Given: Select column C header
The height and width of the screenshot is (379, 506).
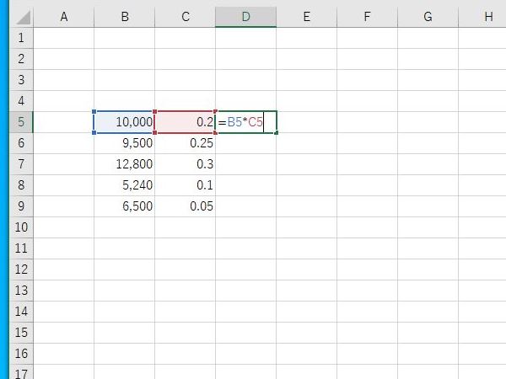Looking at the screenshot, I should click(186, 17).
